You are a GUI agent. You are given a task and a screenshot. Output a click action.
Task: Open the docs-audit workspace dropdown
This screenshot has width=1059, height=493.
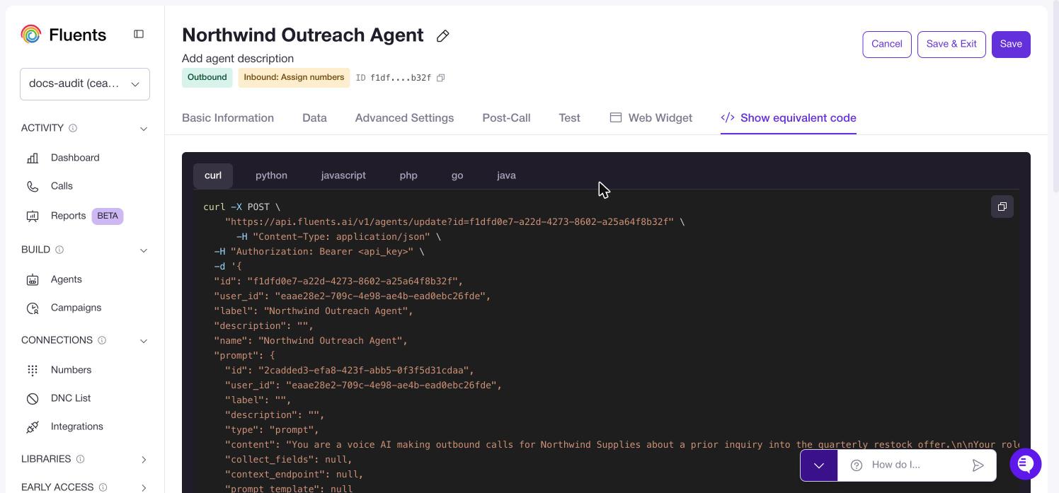tap(85, 84)
